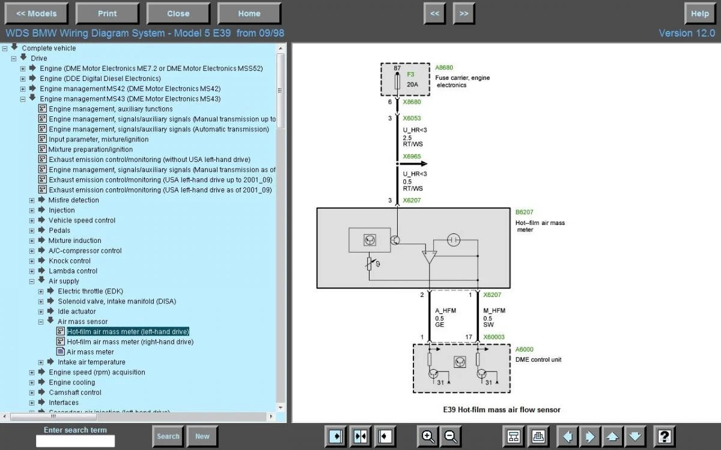Open the Air mass meter document
This screenshot has width=721, height=450.
(x=90, y=352)
